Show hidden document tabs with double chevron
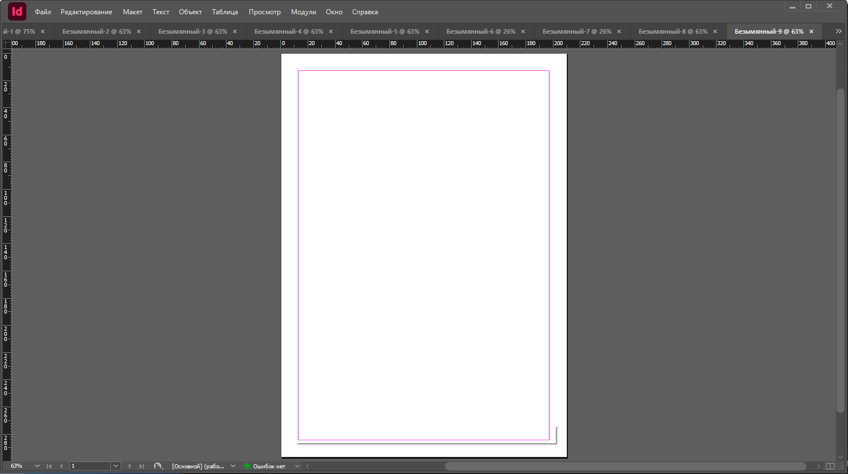Viewport: 848px width, 474px height. [x=838, y=31]
